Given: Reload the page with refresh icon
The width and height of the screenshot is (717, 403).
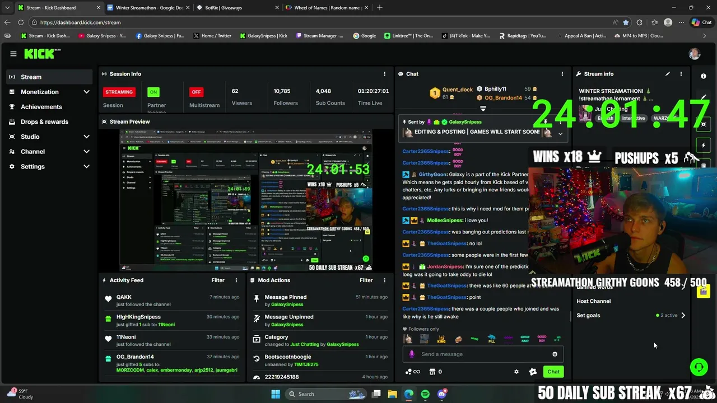Looking at the screenshot, I should (x=21, y=22).
